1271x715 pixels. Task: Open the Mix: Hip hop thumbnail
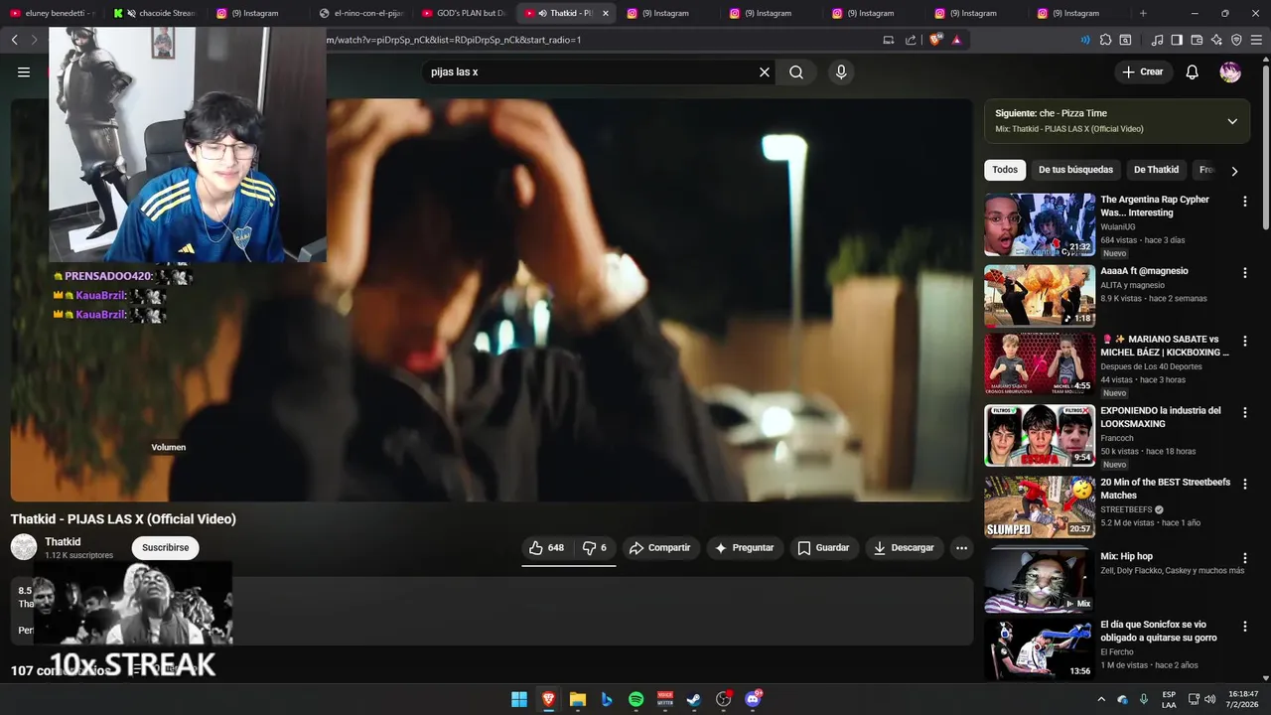click(1040, 581)
